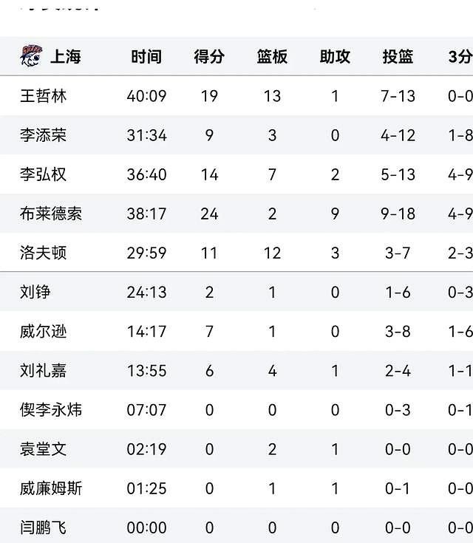
Task: Click the 篮板 column header
Action: click(x=272, y=57)
